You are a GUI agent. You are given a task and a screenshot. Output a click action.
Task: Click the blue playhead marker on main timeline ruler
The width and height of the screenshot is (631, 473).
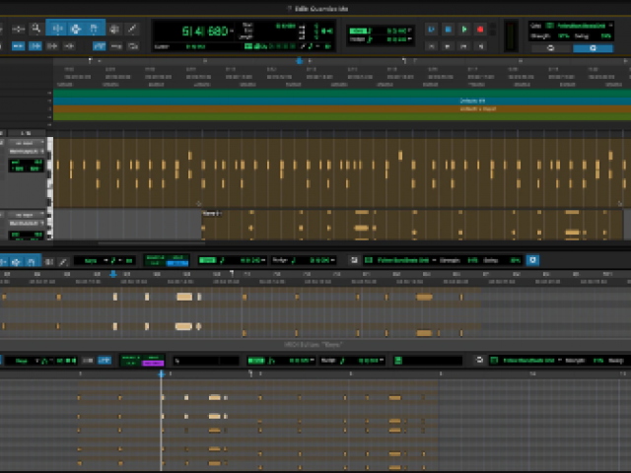tap(299, 61)
